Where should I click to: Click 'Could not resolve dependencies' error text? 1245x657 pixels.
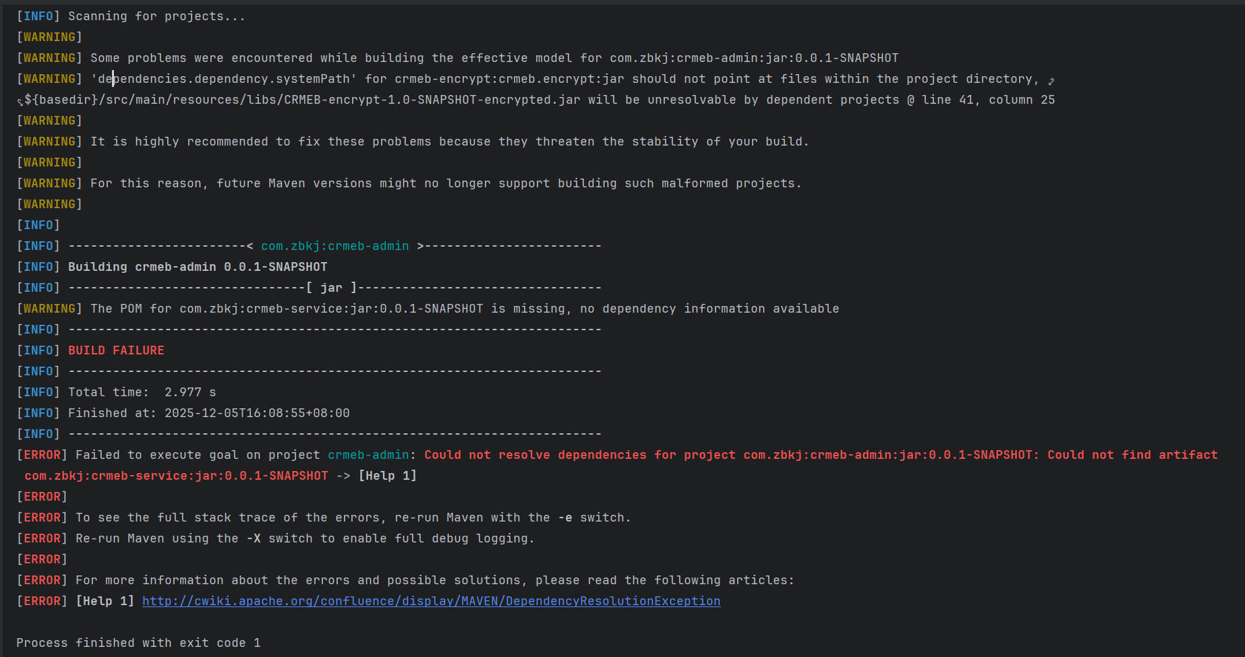(535, 455)
